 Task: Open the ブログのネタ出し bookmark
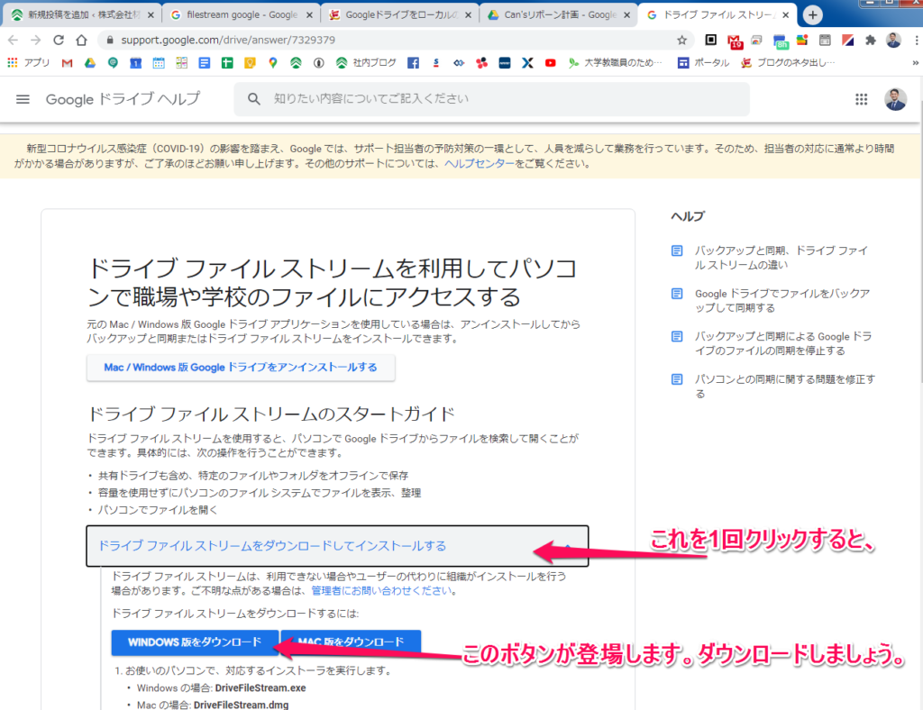[788, 62]
